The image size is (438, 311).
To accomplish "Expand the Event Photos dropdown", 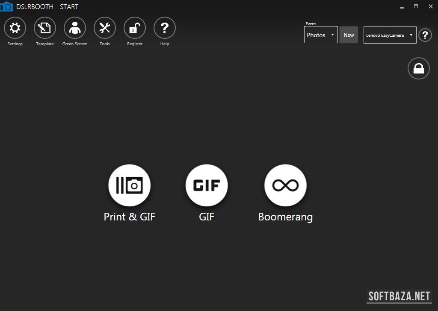I will pyautogui.click(x=321, y=35).
